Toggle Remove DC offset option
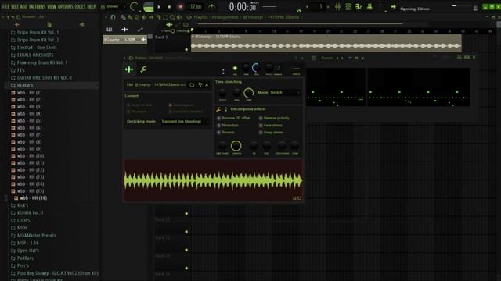Screen dimensions: 501x281 pyautogui.click(x=234, y=118)
